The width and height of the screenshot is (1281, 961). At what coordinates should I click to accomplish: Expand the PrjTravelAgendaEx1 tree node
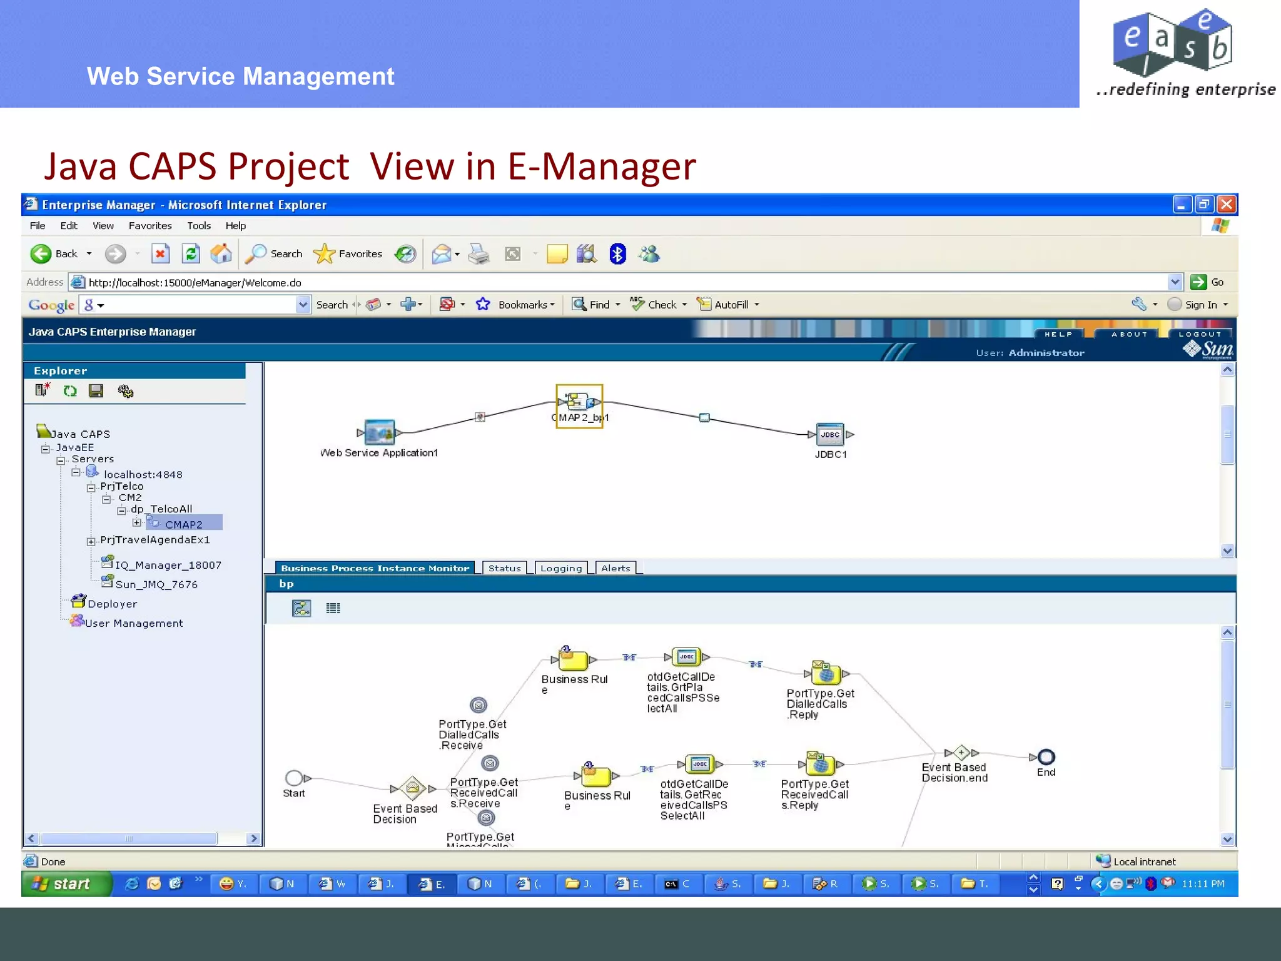coord(91,541)
